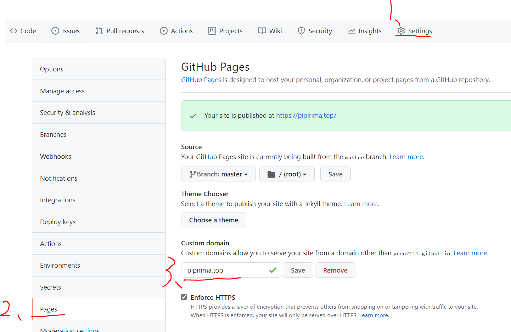Open Webhooks settings
This screenshot has height=332, width=511.
pyautogui.click(x=99, y=156)
